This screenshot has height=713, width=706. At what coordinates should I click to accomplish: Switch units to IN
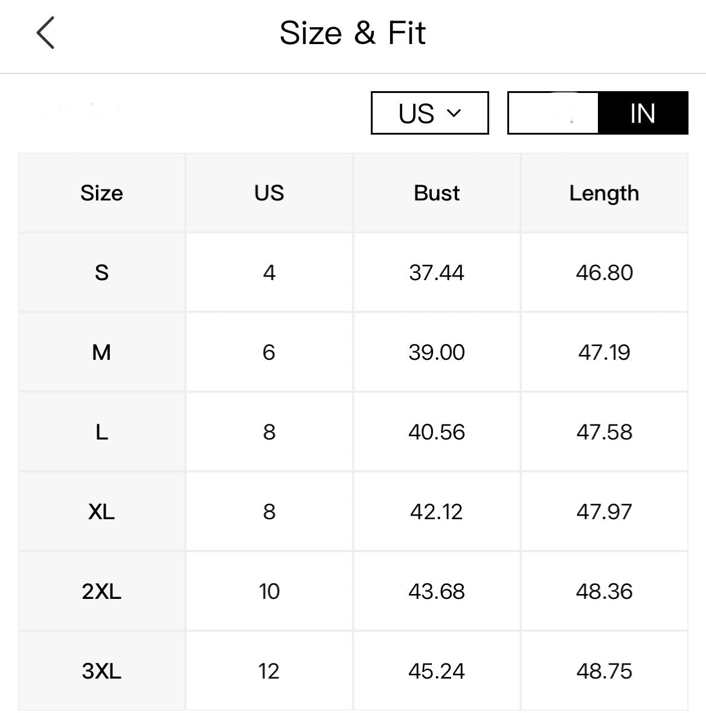642,113
